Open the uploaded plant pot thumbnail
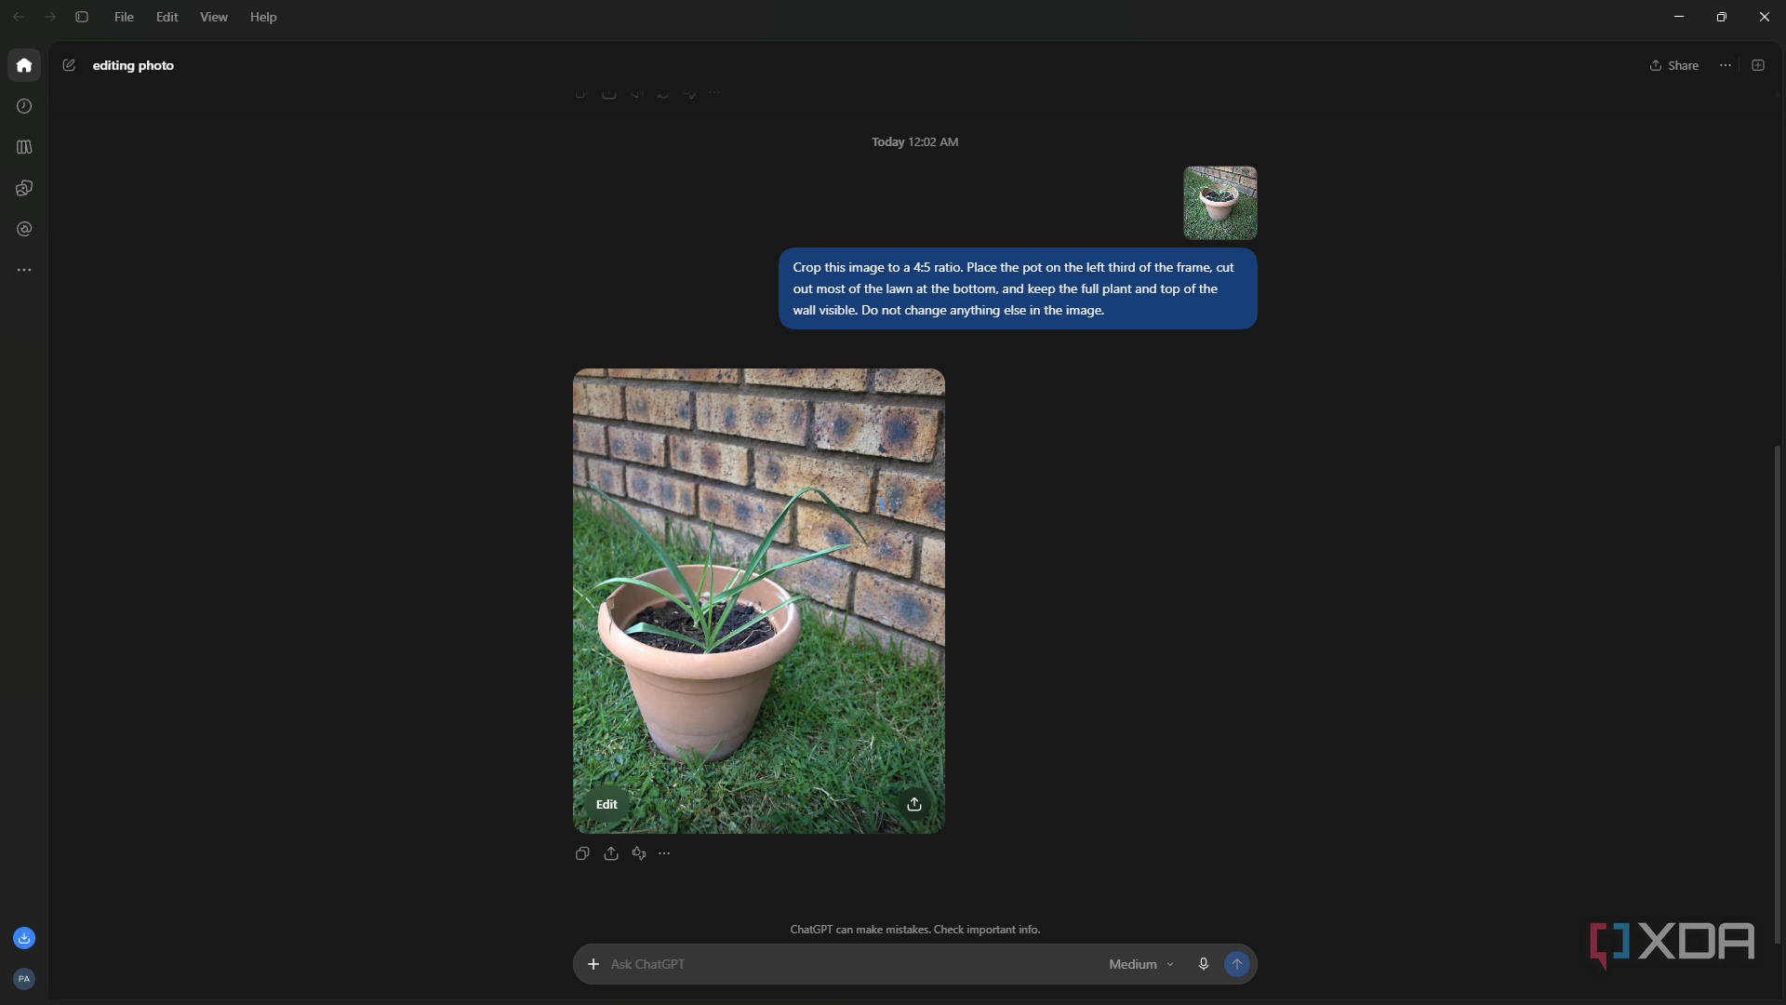 coord(1220,203)
